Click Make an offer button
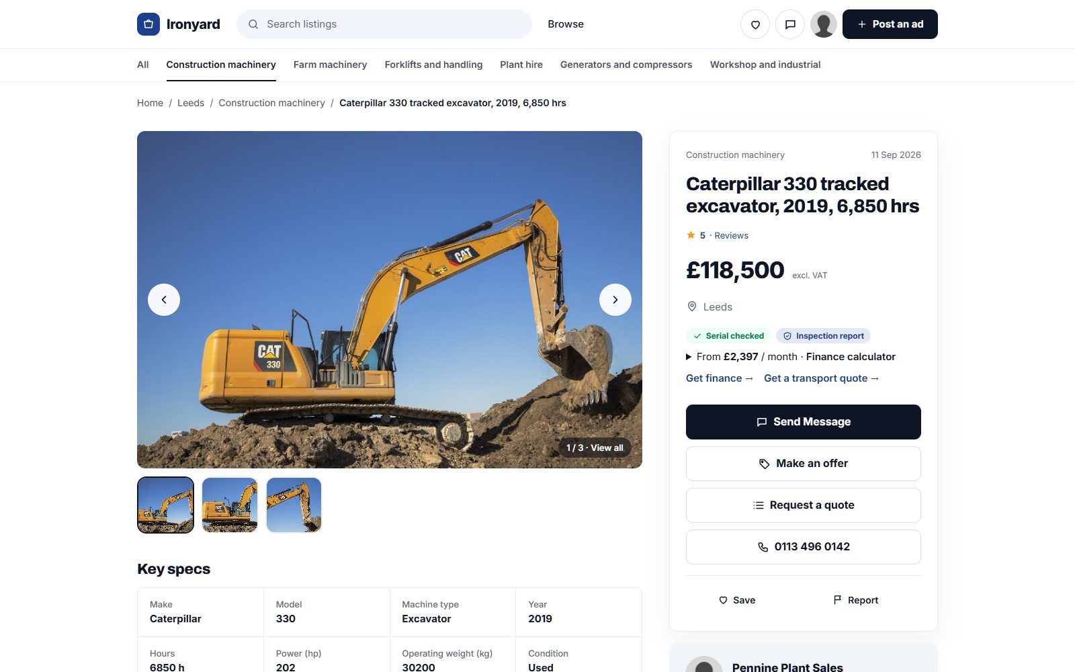Viewport: 1075px width, 672px height. coord(804,464)
